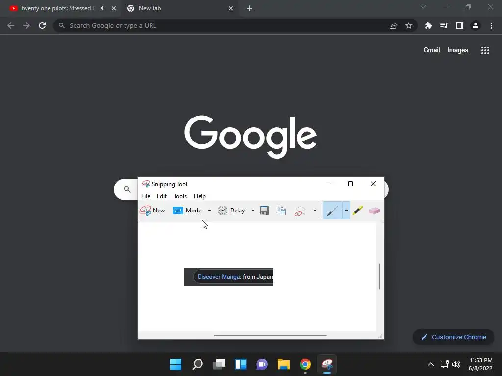Open the Chrome three-dot menu

point(491,25)
